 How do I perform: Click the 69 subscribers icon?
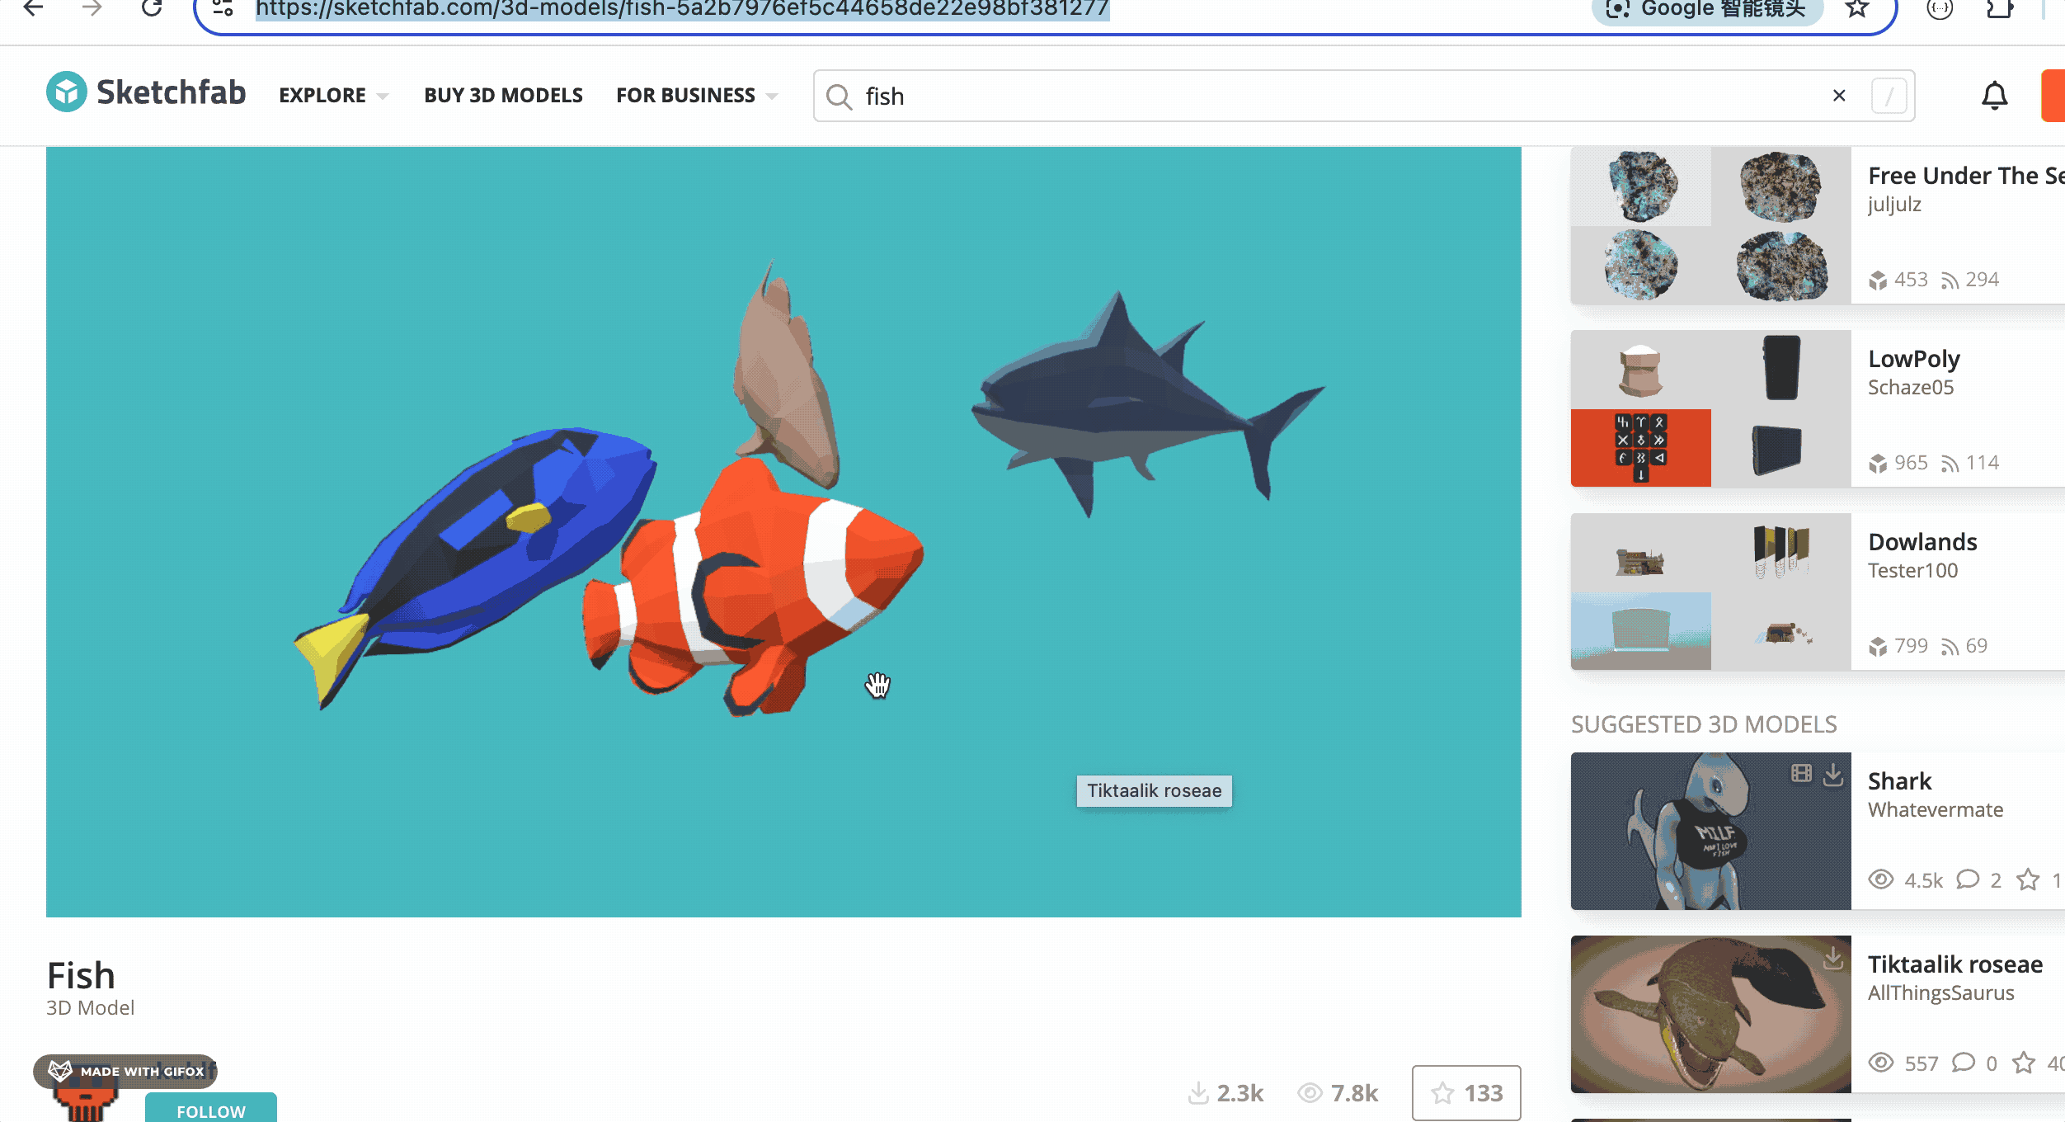tap(1950, 647)
